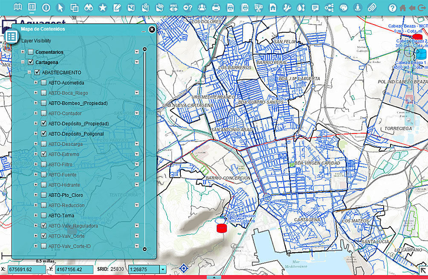This screenshot has height=279, width=428.
Task: Click the ABTO-Toma layer label
Action: [x=61, y=216]
